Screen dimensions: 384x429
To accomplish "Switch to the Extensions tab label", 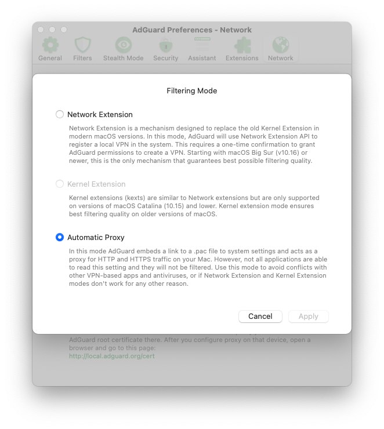I will (x=242, y=58).
